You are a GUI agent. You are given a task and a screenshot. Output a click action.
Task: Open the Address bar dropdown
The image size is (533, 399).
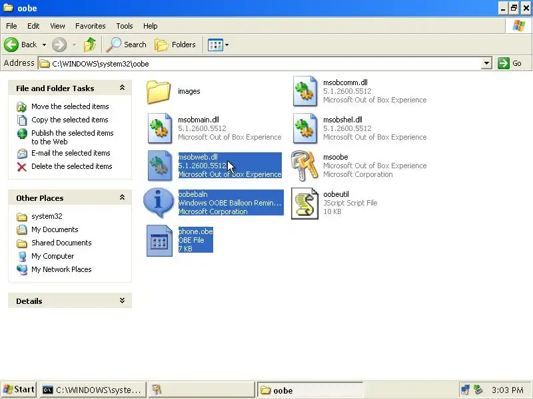point(486,63)
